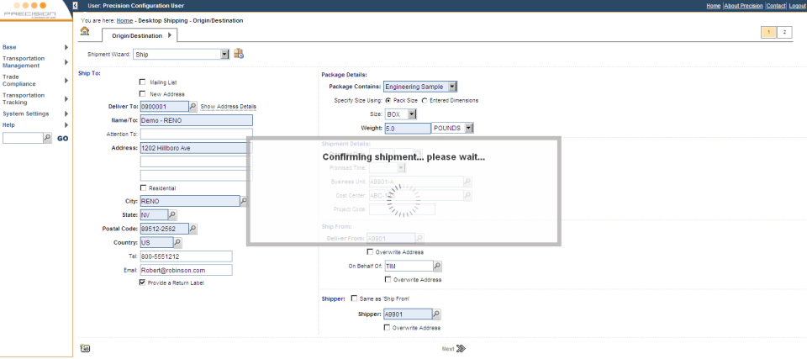Image resolution: width=807 pixels, height=359 pixels.
Task: Open Home link in top bar
Action: pyautogui.click(x=714, y=6)
